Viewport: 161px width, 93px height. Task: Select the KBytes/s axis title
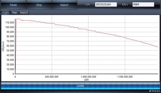tap(3, 46)
